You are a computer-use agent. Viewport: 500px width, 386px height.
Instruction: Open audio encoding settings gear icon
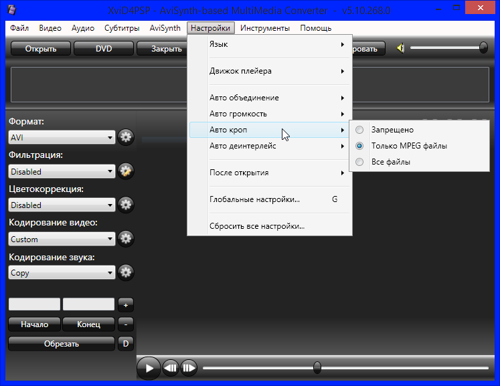126,273
